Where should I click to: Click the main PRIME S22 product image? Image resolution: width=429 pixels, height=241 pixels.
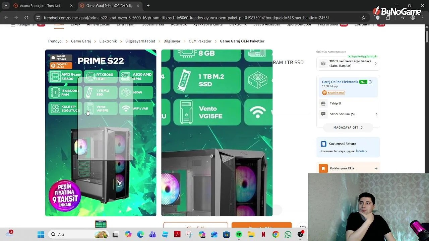(x=101, y=133)
